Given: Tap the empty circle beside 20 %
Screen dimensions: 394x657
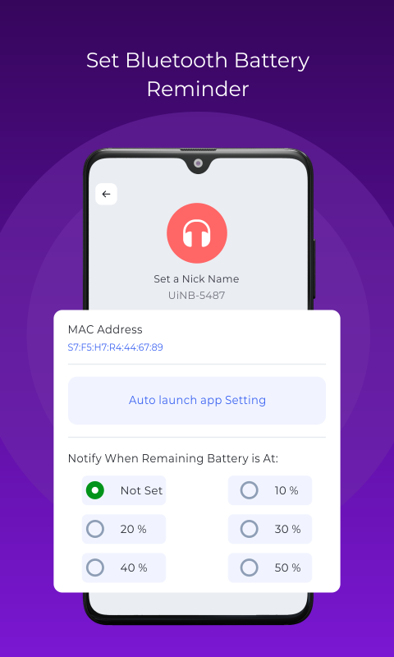Looking at the screenshot, I should coord(95,529).
